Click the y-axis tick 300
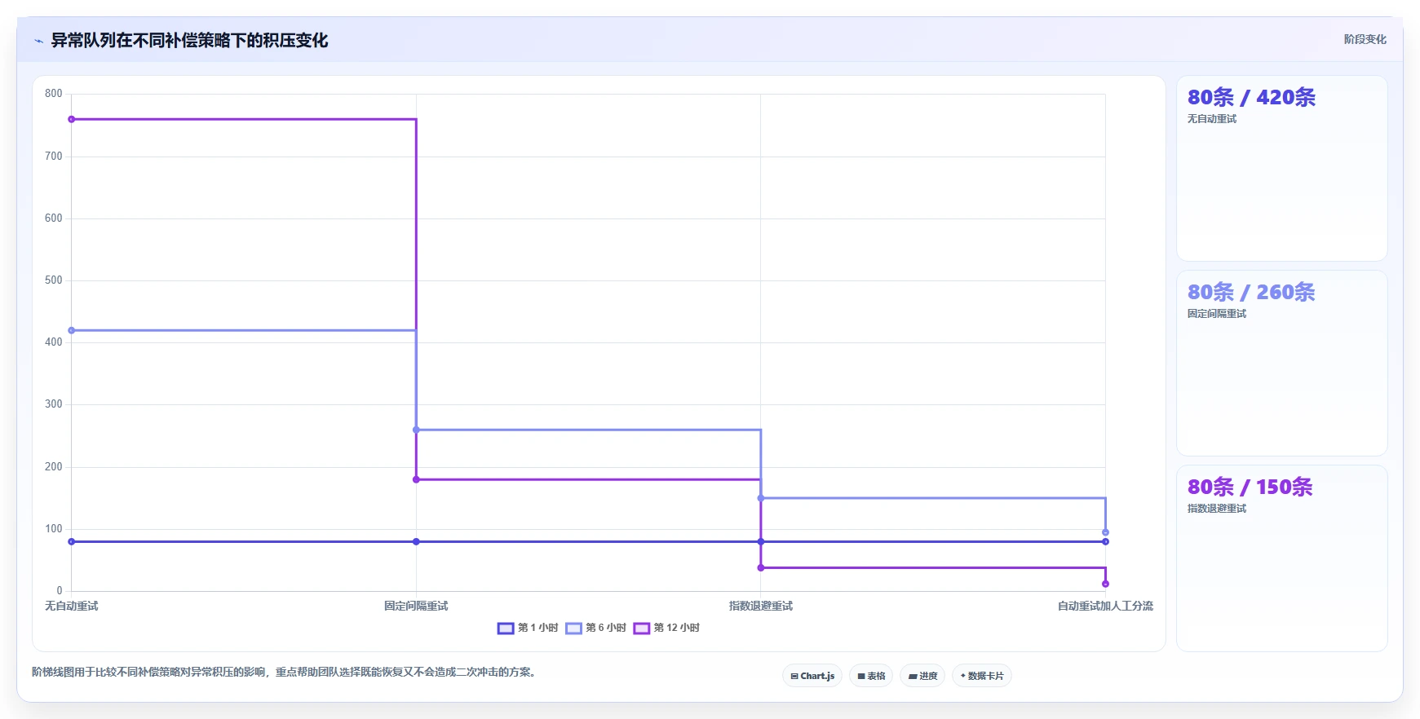Image resolution: width=1420 pixels, height=719 pixels. (54, 404)
